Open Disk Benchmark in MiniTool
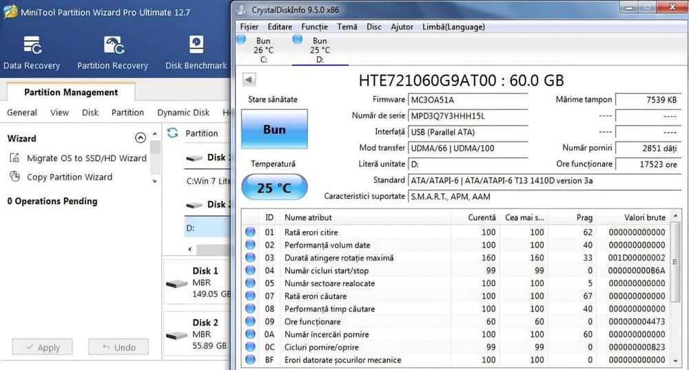The width and height of the screenshot is (689, 370). (x=196, y=52)
